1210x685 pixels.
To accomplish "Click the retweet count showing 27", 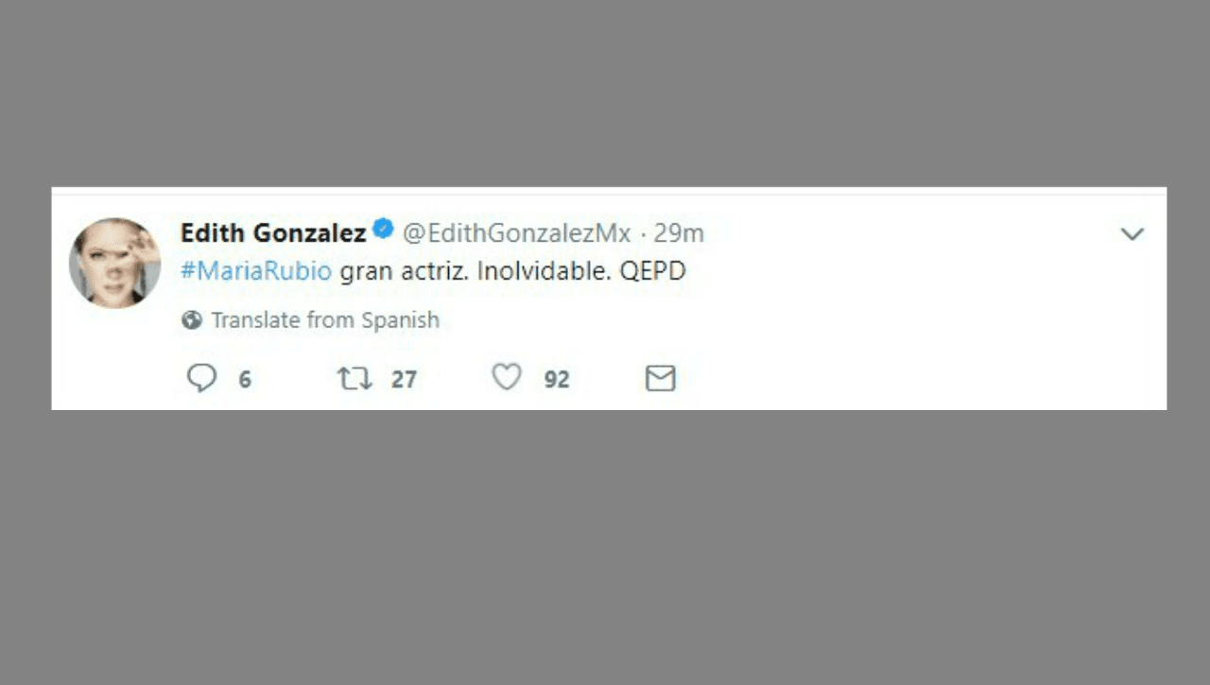I will [405, 379].
